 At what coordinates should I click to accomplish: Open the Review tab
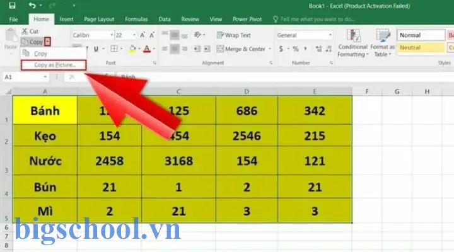point(190,19)
